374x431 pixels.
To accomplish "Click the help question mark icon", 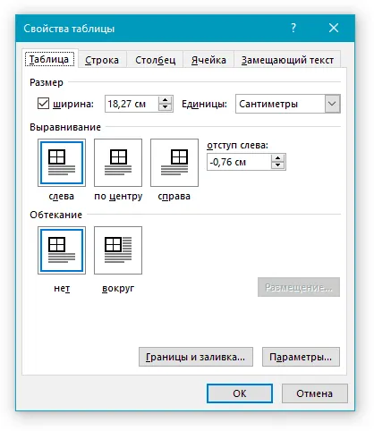I will coord(293,28).
